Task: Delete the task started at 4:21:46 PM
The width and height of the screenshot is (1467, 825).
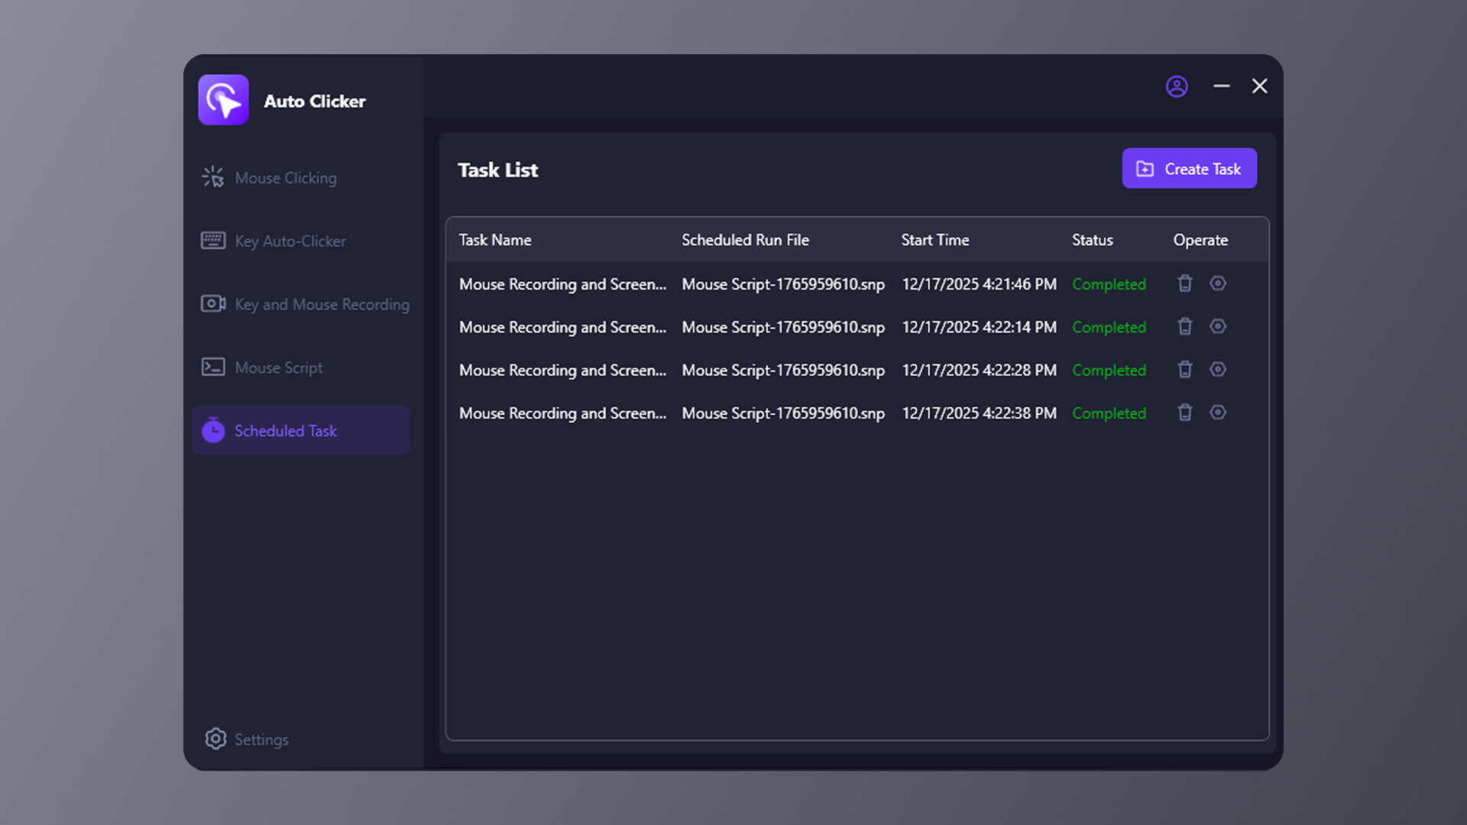Action: pyautogui.click(x=1185, y=283)
